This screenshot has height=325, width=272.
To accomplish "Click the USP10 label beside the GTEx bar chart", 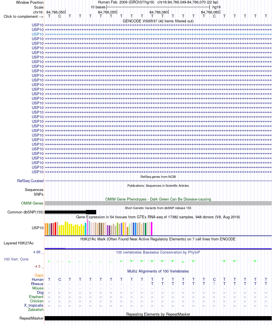I will tap(38, 228).
